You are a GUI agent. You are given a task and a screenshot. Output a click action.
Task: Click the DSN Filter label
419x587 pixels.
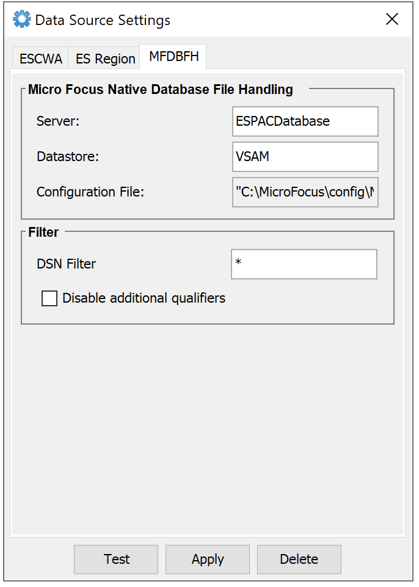(x=66, y=264)
